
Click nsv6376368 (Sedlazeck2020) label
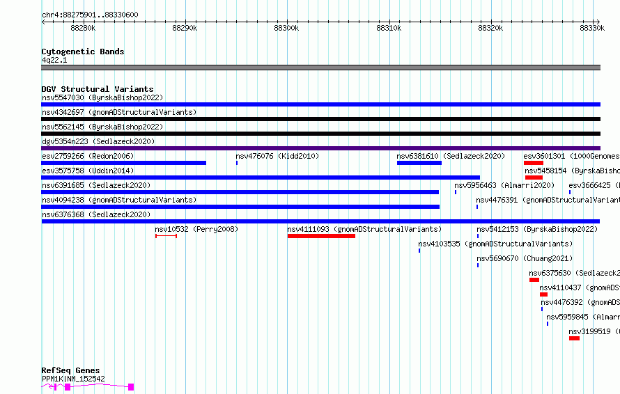pyautogui.click(x=96, y=214)
